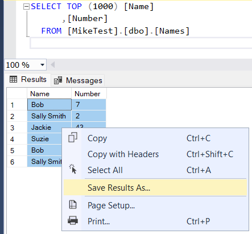Click the Select All cursor icon
252x234 pixels.
(73, 169)
